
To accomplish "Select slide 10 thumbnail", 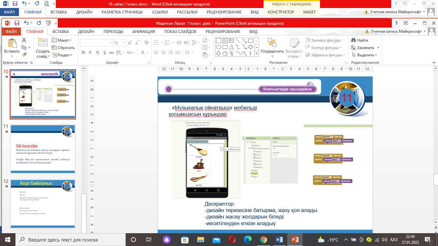I will 43,94.
